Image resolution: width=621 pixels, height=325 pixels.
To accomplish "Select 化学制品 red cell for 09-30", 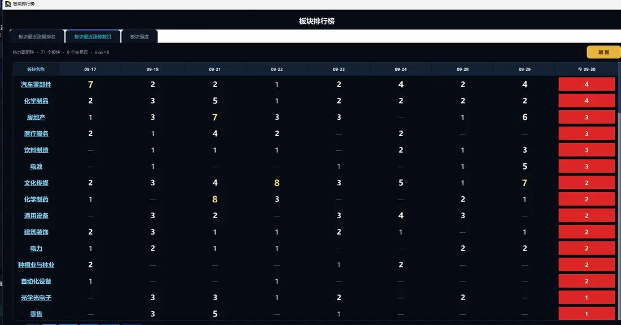I will click(587, 101).
